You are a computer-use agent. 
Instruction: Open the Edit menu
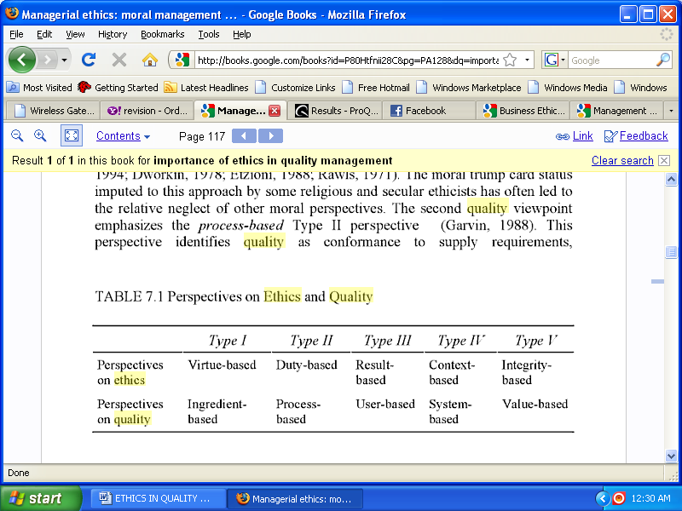click(44, 34)
